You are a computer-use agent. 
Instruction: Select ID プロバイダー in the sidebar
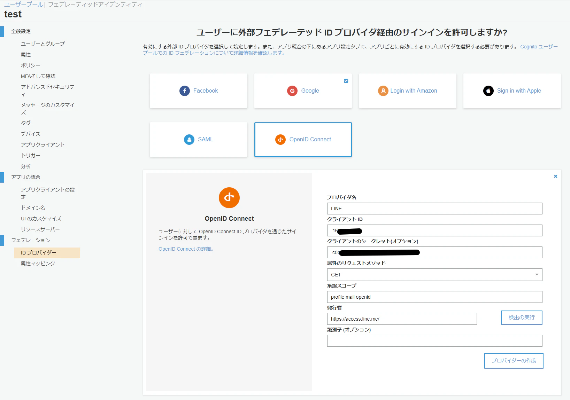coord(47,253)
